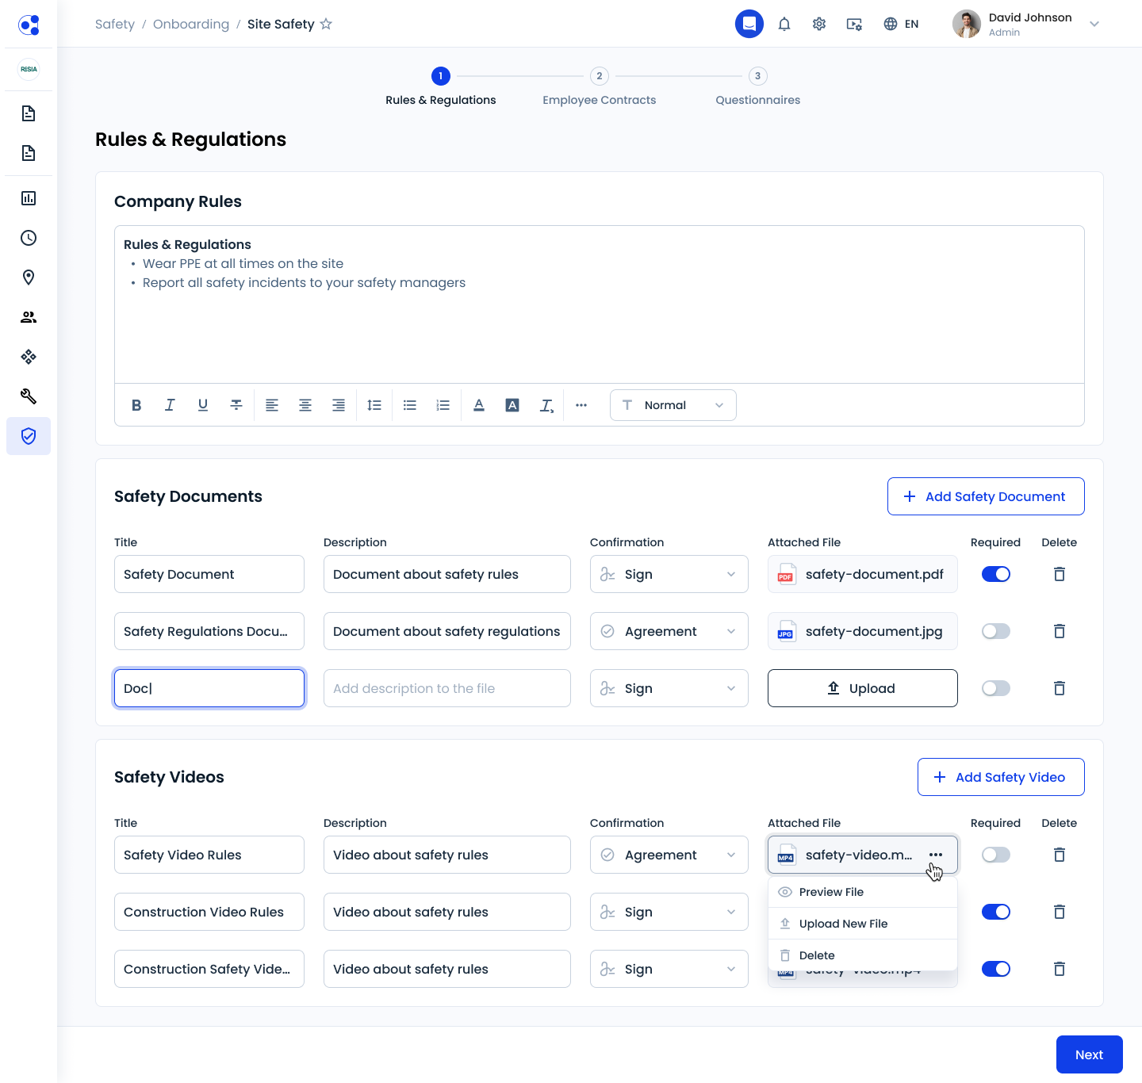Open the safety shield sidebar item
Image resolution: width=1142 pixels, height=1083 pixels.
(29, 436)
